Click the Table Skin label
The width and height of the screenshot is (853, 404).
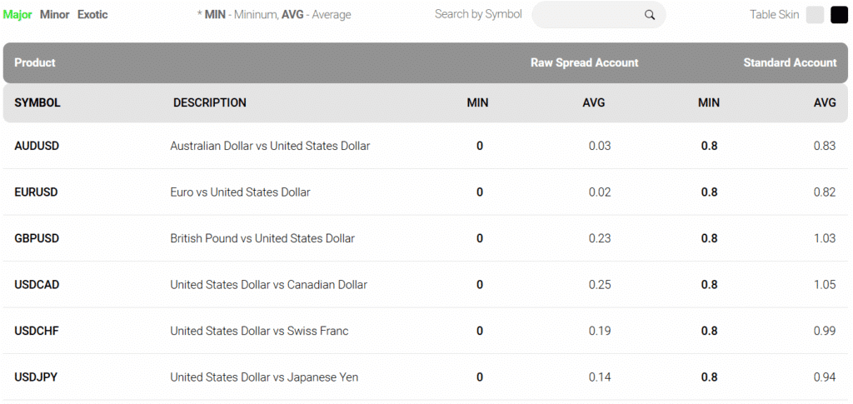[774, 15]
